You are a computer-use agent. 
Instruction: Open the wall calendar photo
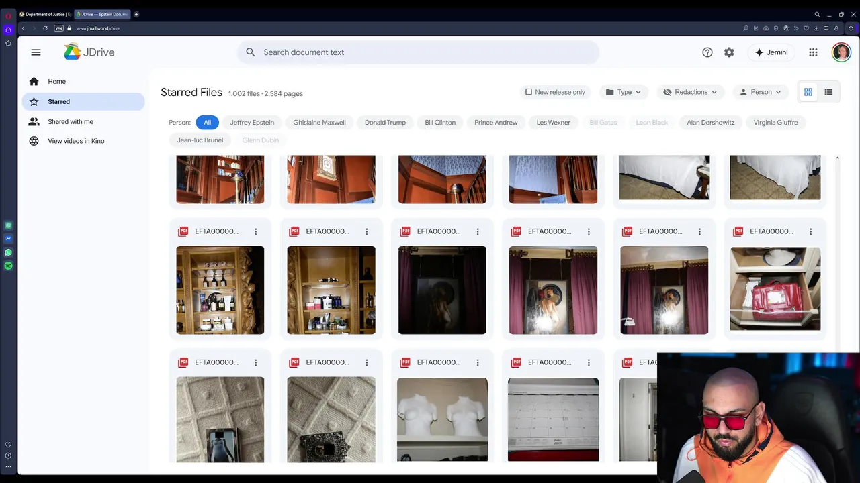point(553,419)
